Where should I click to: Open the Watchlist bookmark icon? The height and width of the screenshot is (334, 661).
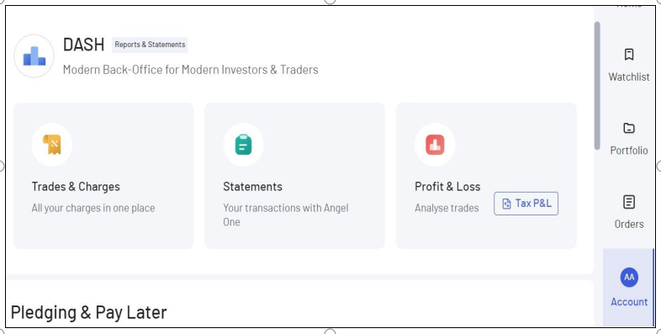pos(629,55)
